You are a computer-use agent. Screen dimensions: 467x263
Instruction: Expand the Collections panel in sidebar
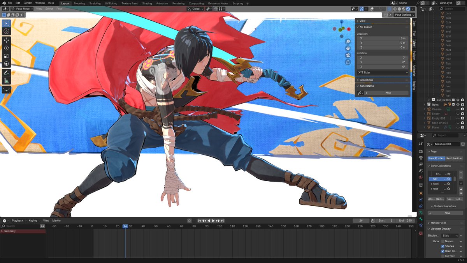tap(366, 80)
